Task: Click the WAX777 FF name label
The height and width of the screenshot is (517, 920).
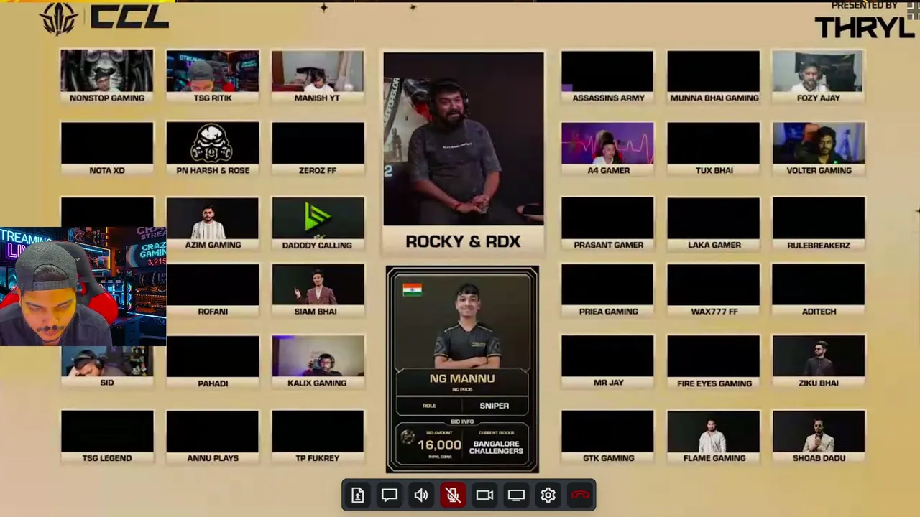Action: [714, 311]
